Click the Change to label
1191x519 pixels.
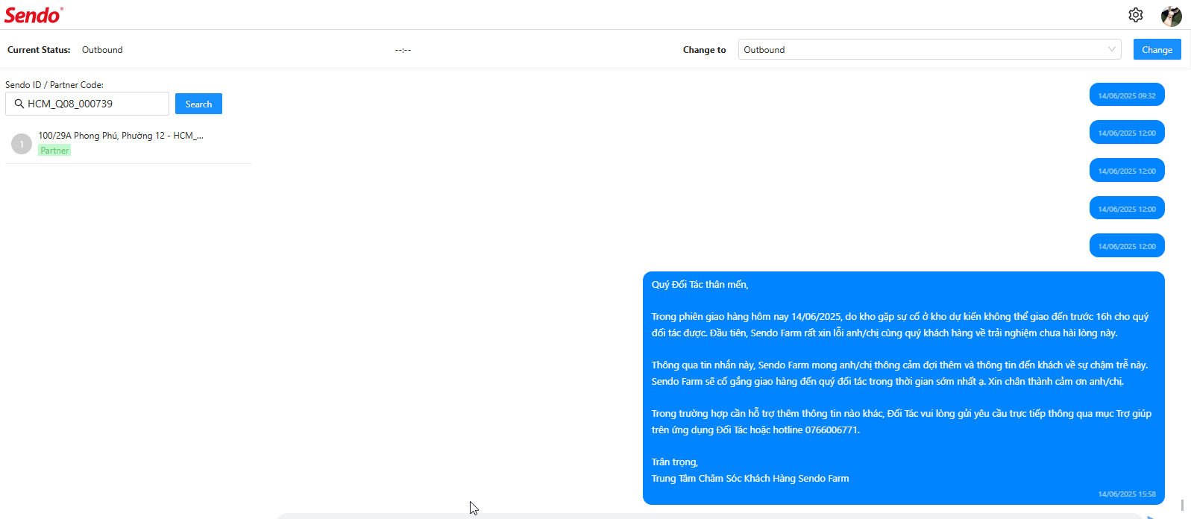pos(704,50)
